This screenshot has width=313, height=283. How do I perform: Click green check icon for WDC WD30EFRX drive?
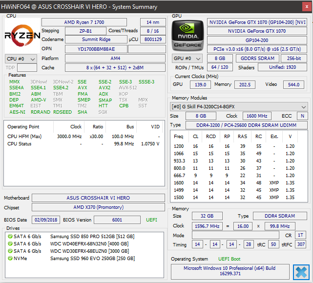pos(10,251)
